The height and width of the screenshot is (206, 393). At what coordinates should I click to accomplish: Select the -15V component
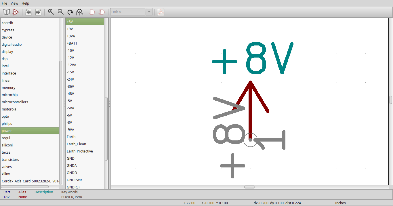(85, 72)
